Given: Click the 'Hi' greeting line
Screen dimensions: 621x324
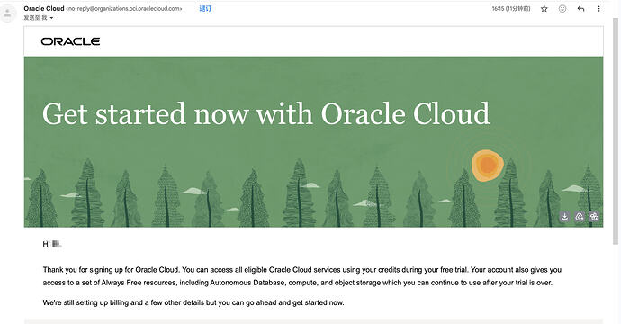Looking at the screenshot, I should click(52, 244).
